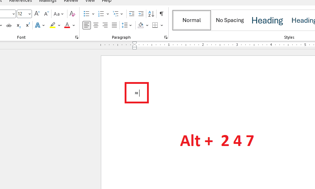Increase font size with Grow Font icon
Screen dimensions: 315x189
click(37, 13)
